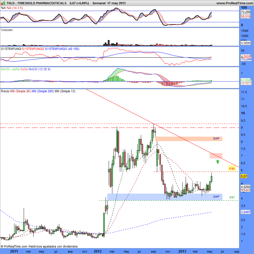The image size is (254, 254).
Task: Click the bold 10 price axis label
Action: [x=243, y=113]
